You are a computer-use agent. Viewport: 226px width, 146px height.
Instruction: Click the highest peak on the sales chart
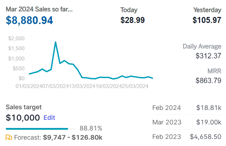pos(56,42)
